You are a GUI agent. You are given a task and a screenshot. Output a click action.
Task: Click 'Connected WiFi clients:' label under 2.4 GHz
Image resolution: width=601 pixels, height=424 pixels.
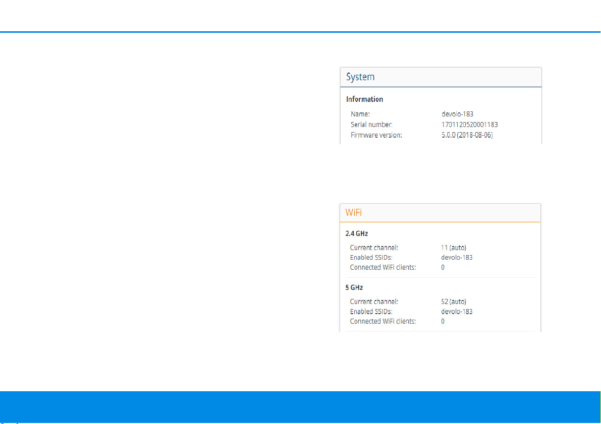[x=383, y=267]
